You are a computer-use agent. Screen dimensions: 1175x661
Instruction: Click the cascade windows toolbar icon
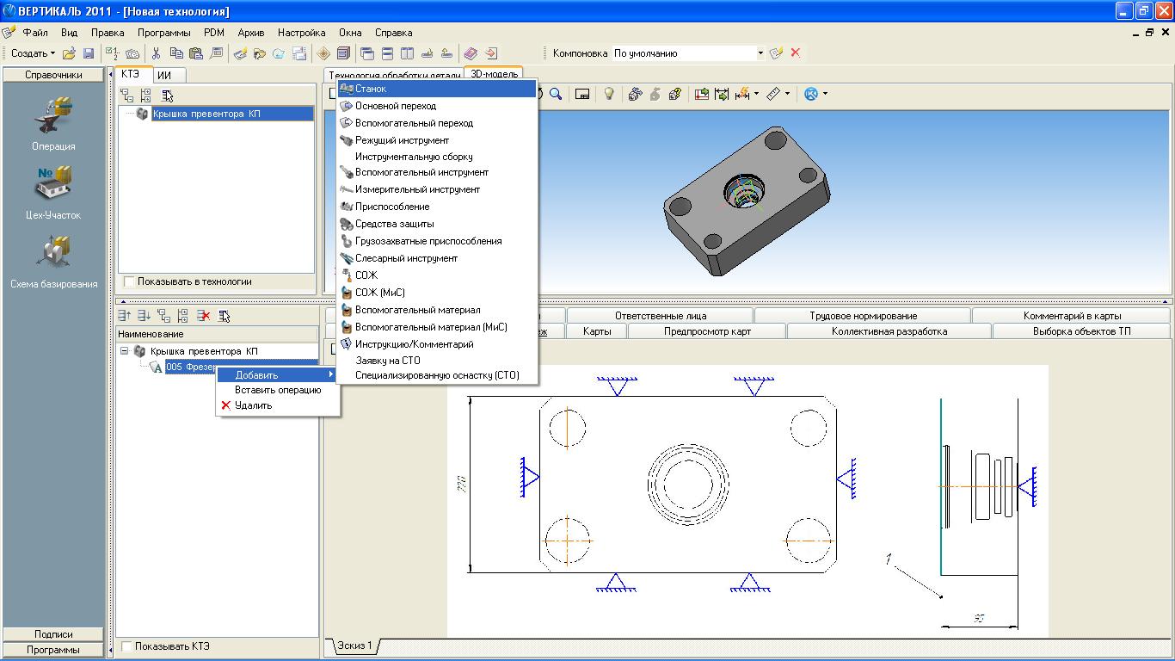coord(367,53)
